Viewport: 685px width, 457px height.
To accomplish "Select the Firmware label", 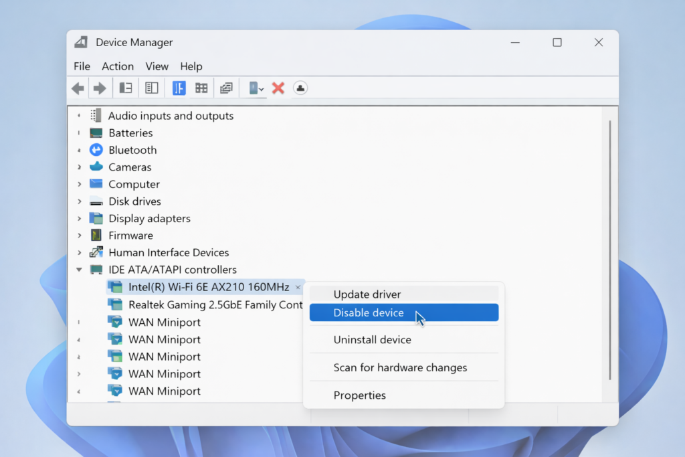I will [x=130, y=236].
